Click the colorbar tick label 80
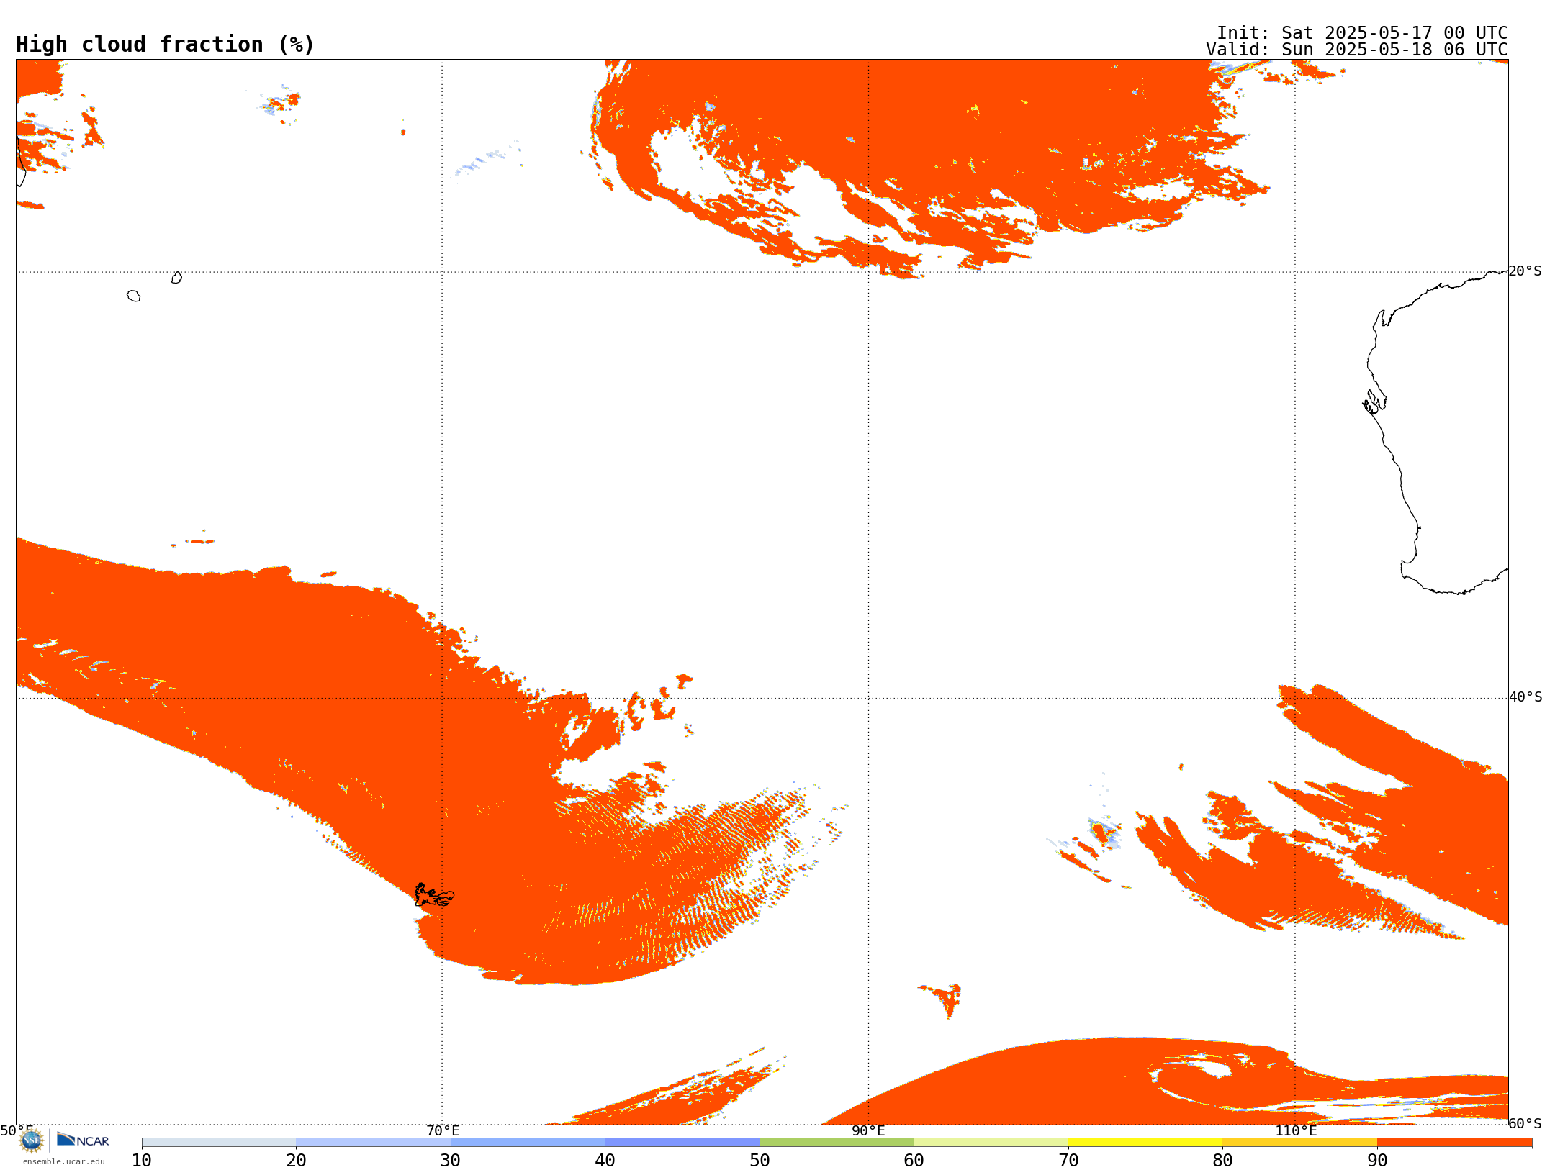1555x1170 pixels. (x=1222, y=1161)
